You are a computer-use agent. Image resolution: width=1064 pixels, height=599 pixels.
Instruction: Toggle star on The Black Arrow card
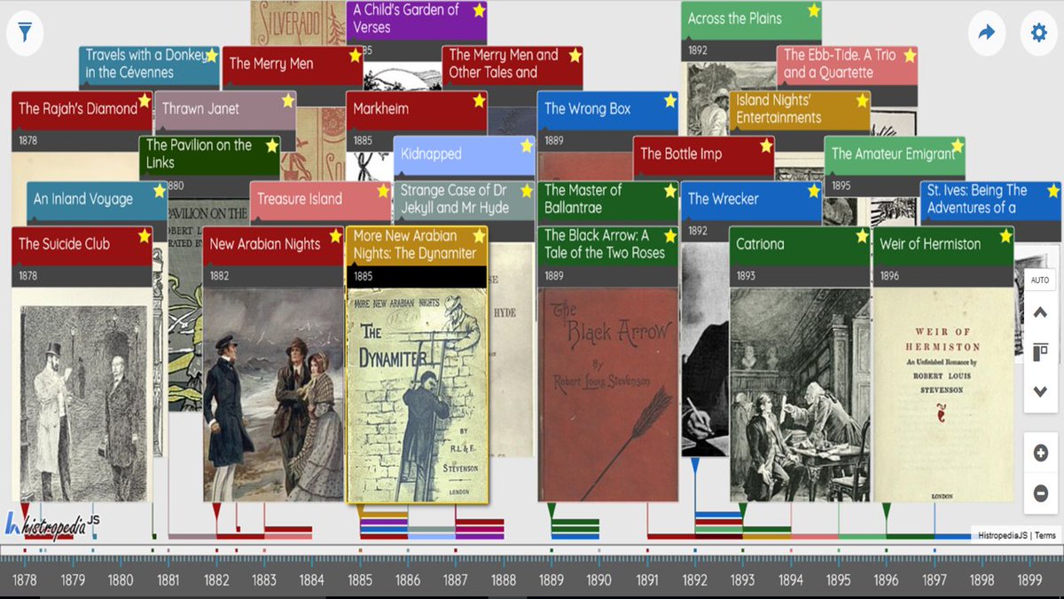click(x=670, y=236)
